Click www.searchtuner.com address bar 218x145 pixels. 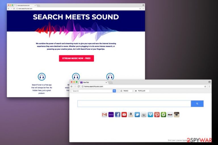(79, 8)
